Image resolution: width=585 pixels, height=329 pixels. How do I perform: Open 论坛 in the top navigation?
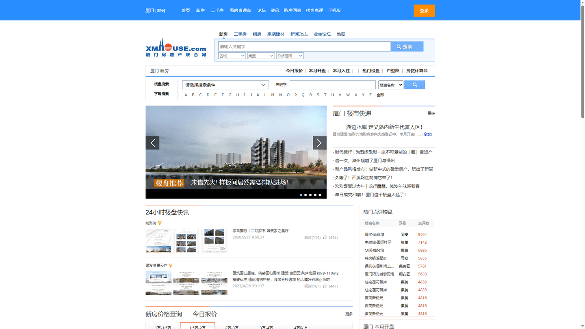pyautogui.click(x=261, y=11)
